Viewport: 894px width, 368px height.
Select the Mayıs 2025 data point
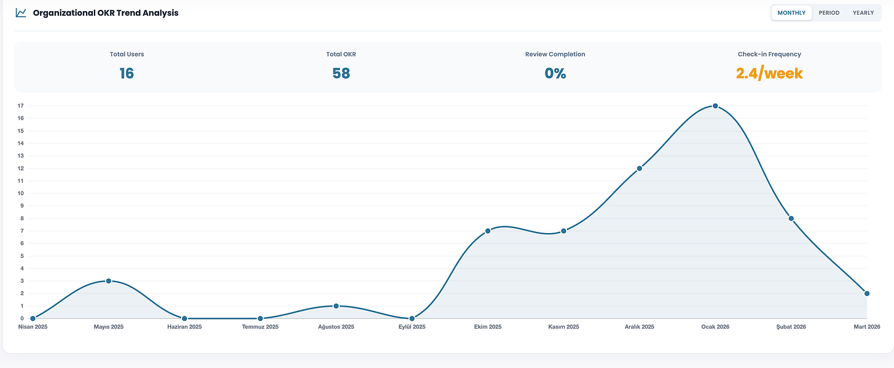109,281
